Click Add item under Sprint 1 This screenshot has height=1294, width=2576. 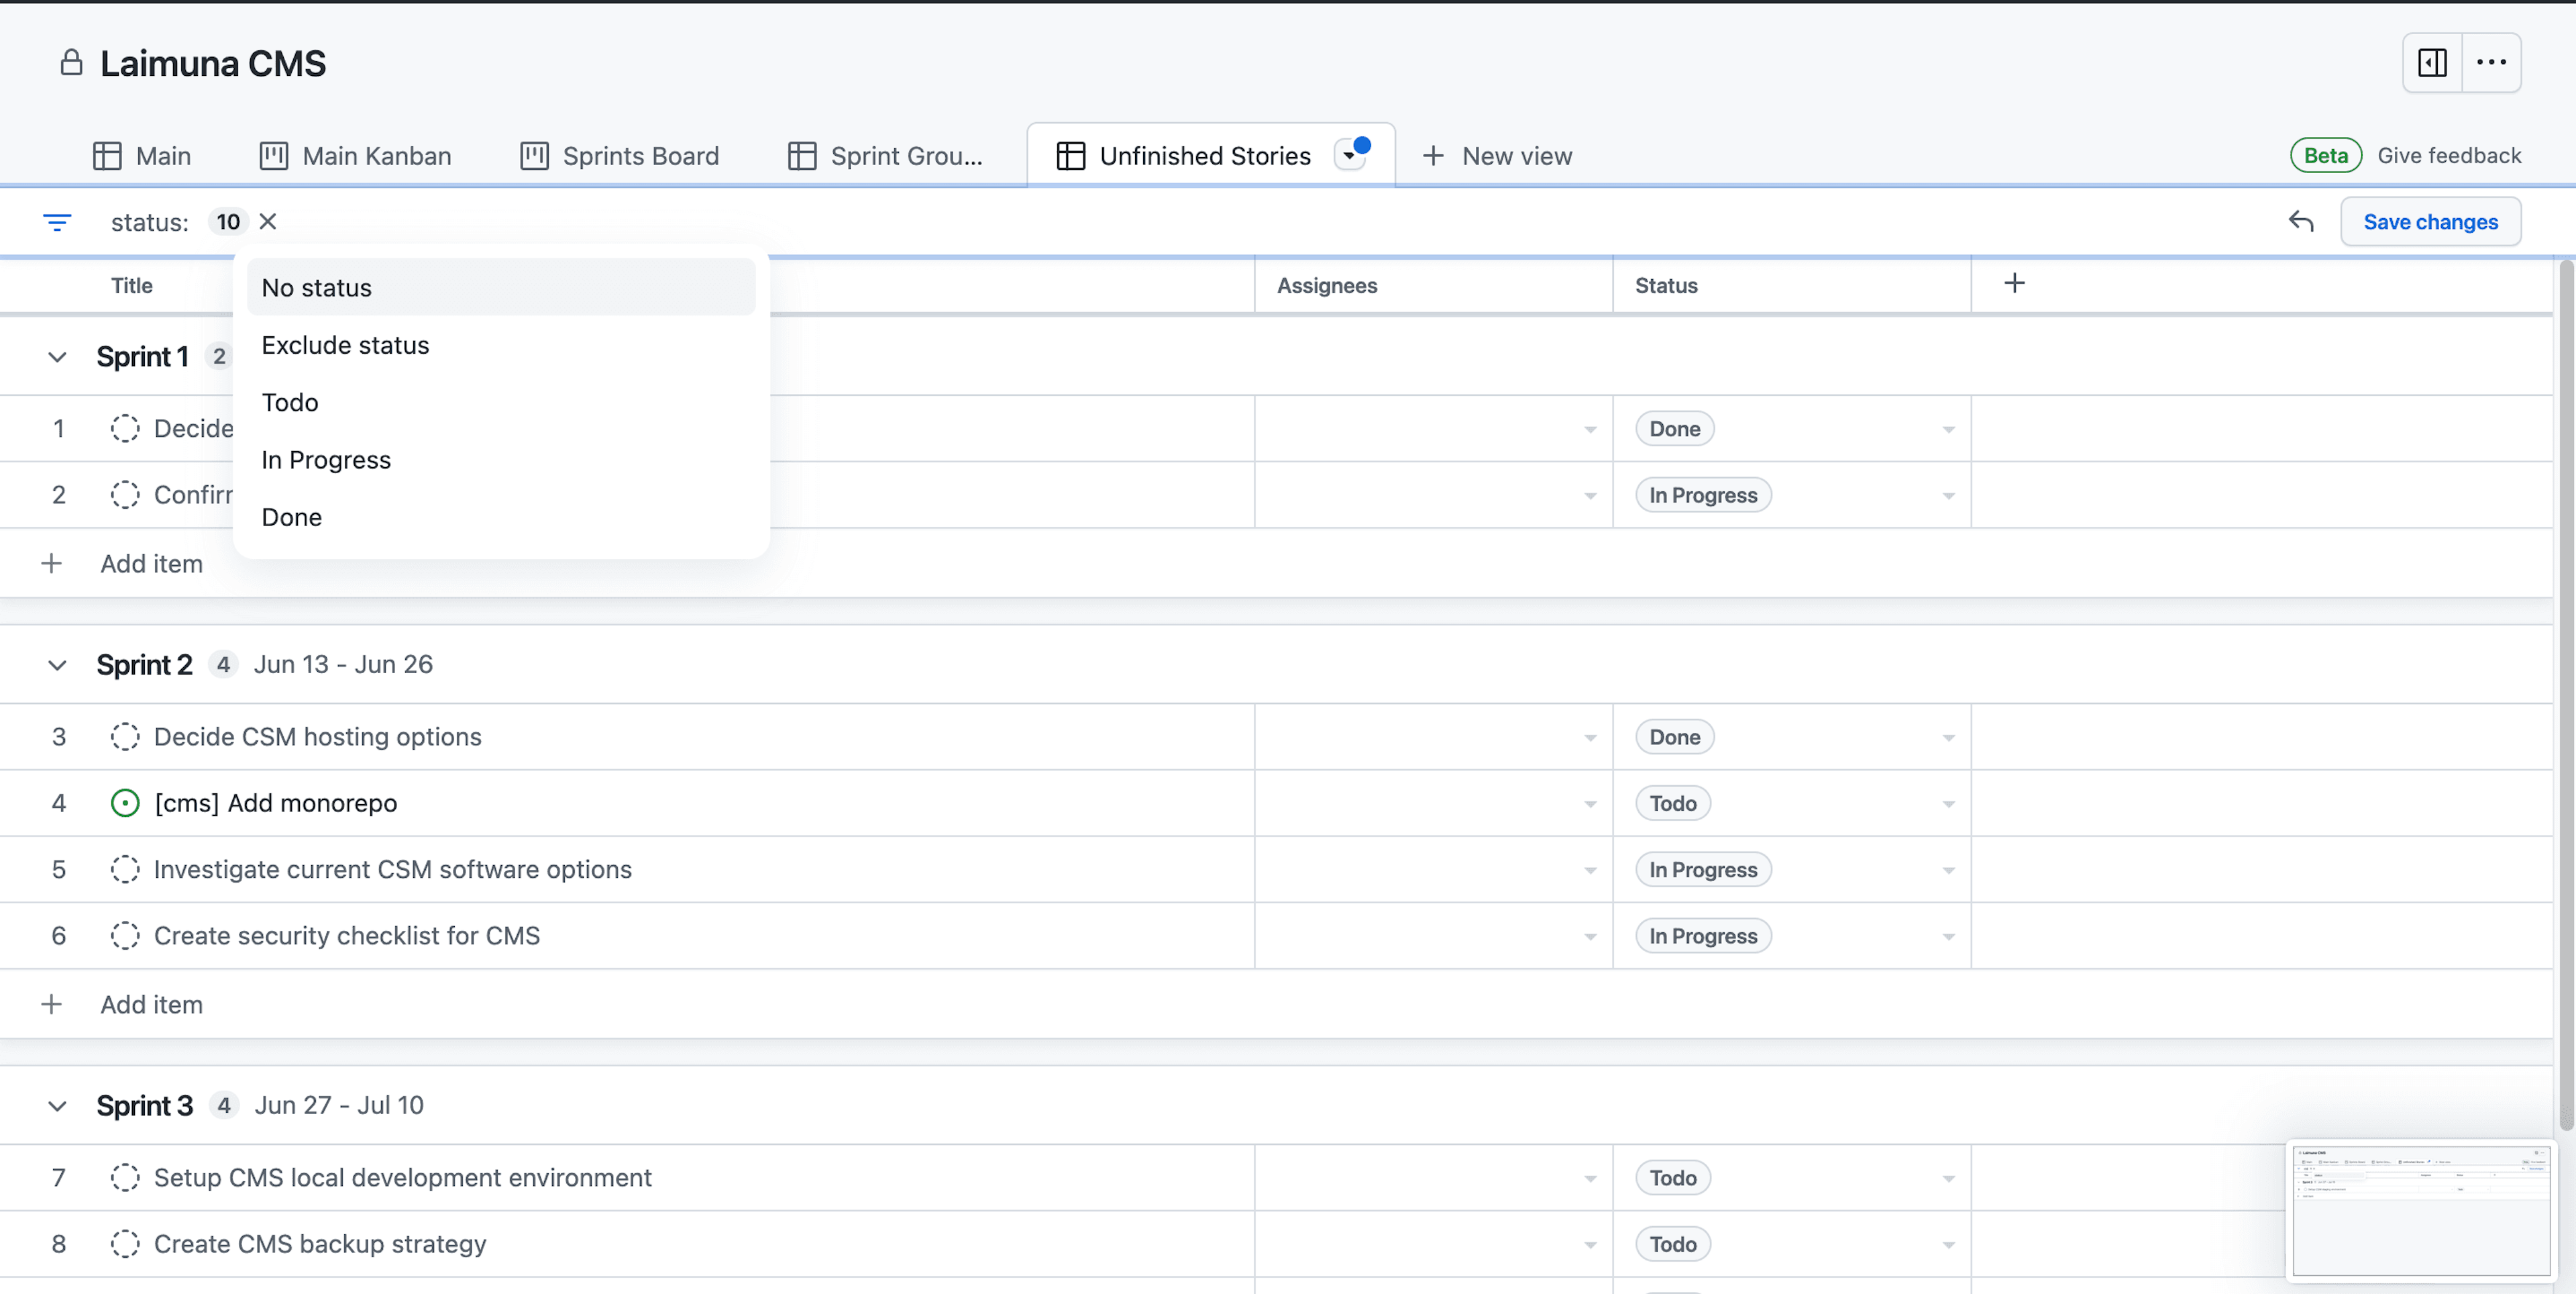point(152,563)
